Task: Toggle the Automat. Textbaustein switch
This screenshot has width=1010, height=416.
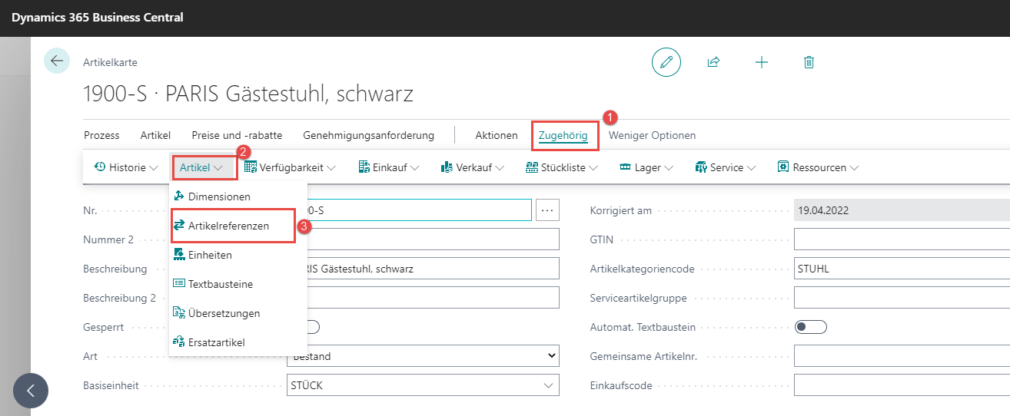Action: coord(810,327)
